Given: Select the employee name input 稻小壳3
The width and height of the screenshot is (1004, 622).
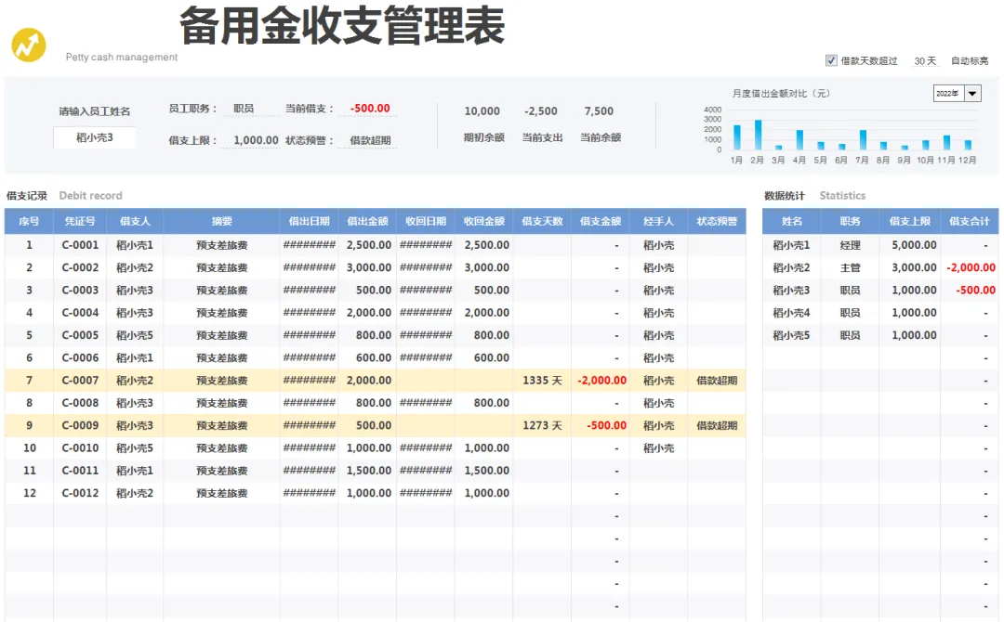Looking at the screenshot, I should pyautogui.click(x=95, y=137).
